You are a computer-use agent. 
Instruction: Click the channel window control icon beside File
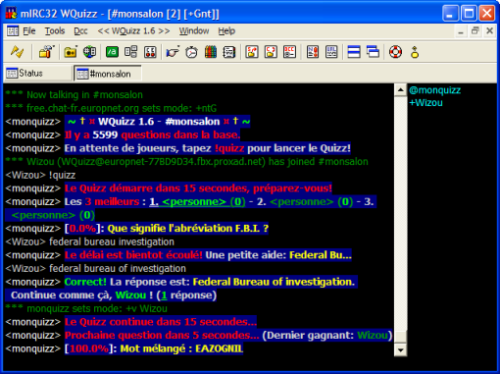13,31
